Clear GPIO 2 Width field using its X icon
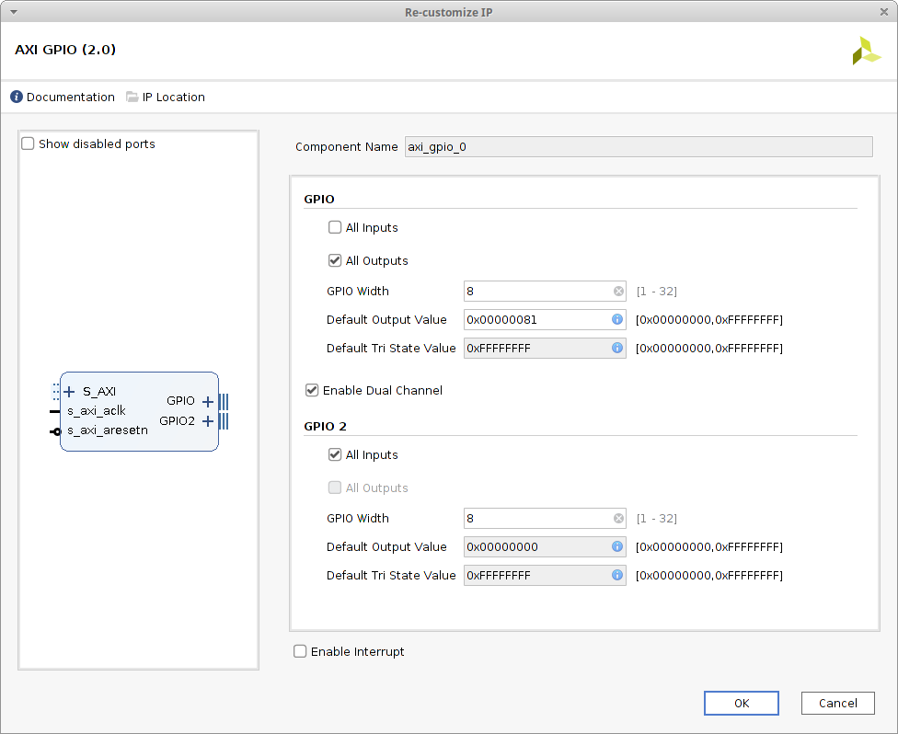This screenshot has width=898, height=734. pos(618,519)
